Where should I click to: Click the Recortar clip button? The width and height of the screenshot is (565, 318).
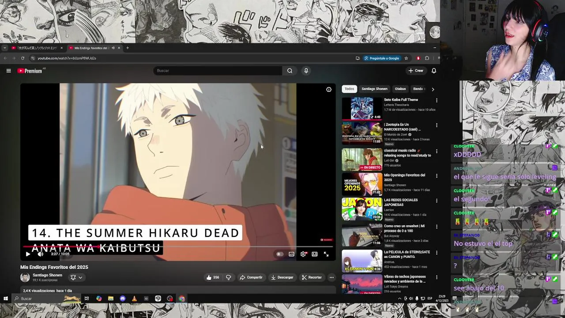point(312,277)
